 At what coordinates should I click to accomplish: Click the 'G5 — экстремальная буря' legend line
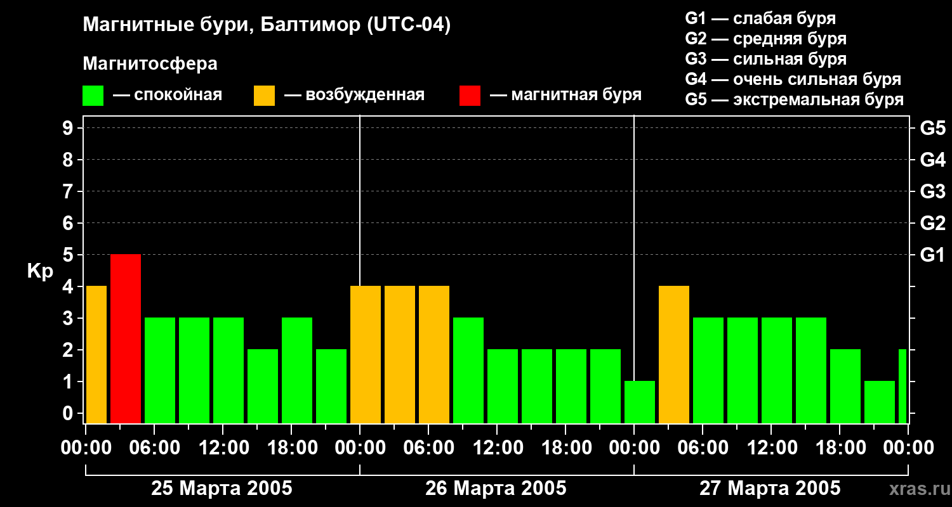(794, 99)
